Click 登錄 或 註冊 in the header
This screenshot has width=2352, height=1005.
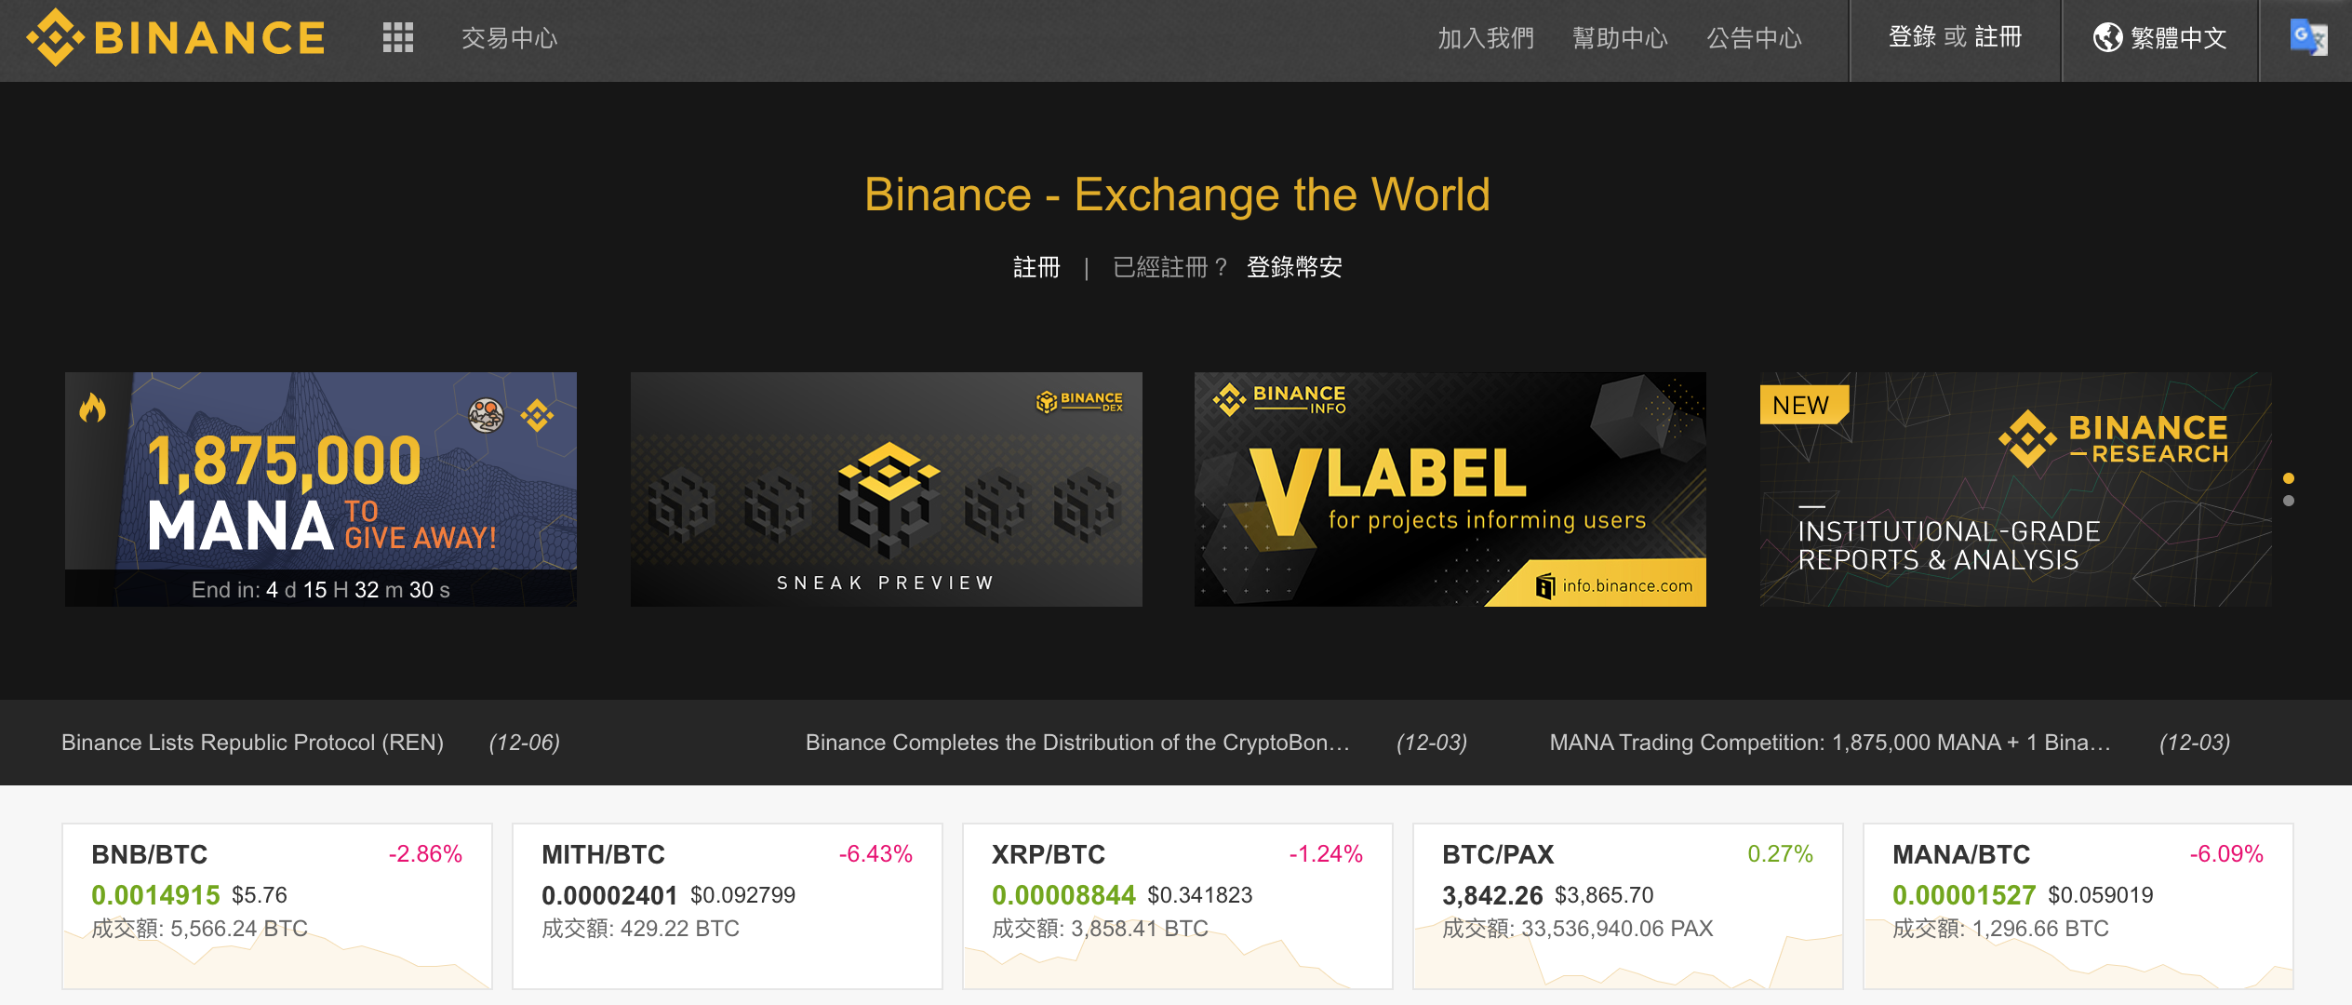(x=1955, y=38)
